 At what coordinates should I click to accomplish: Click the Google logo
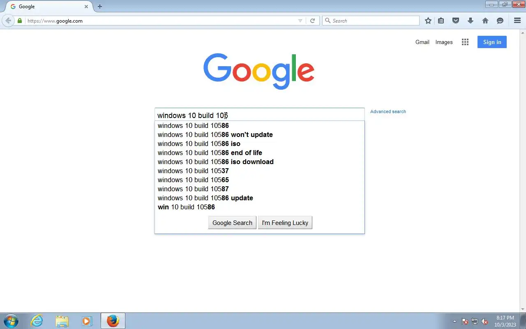pyautogui.click(x=259, y=72)
